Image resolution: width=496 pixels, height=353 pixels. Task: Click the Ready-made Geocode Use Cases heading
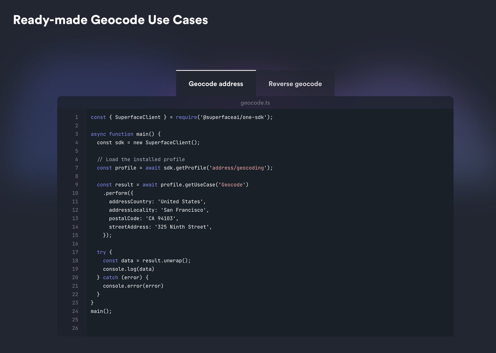click(x=110, y=19)
